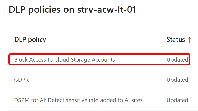
Task: Click 'DSPM for AI:' prefix of third policy
Action: coord(30,100)
